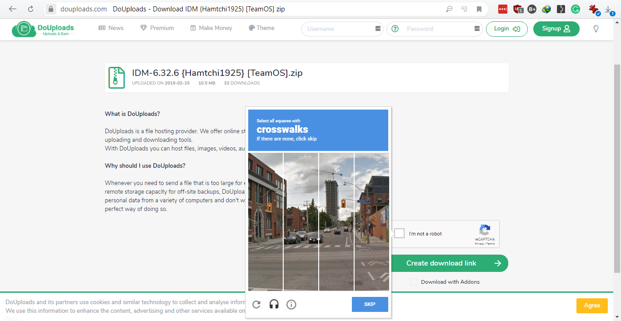Open the reCAPTCHA Privacy link

click(479, 244)
